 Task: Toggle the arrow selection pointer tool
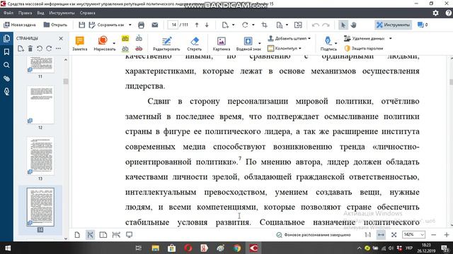pos(343,25)
